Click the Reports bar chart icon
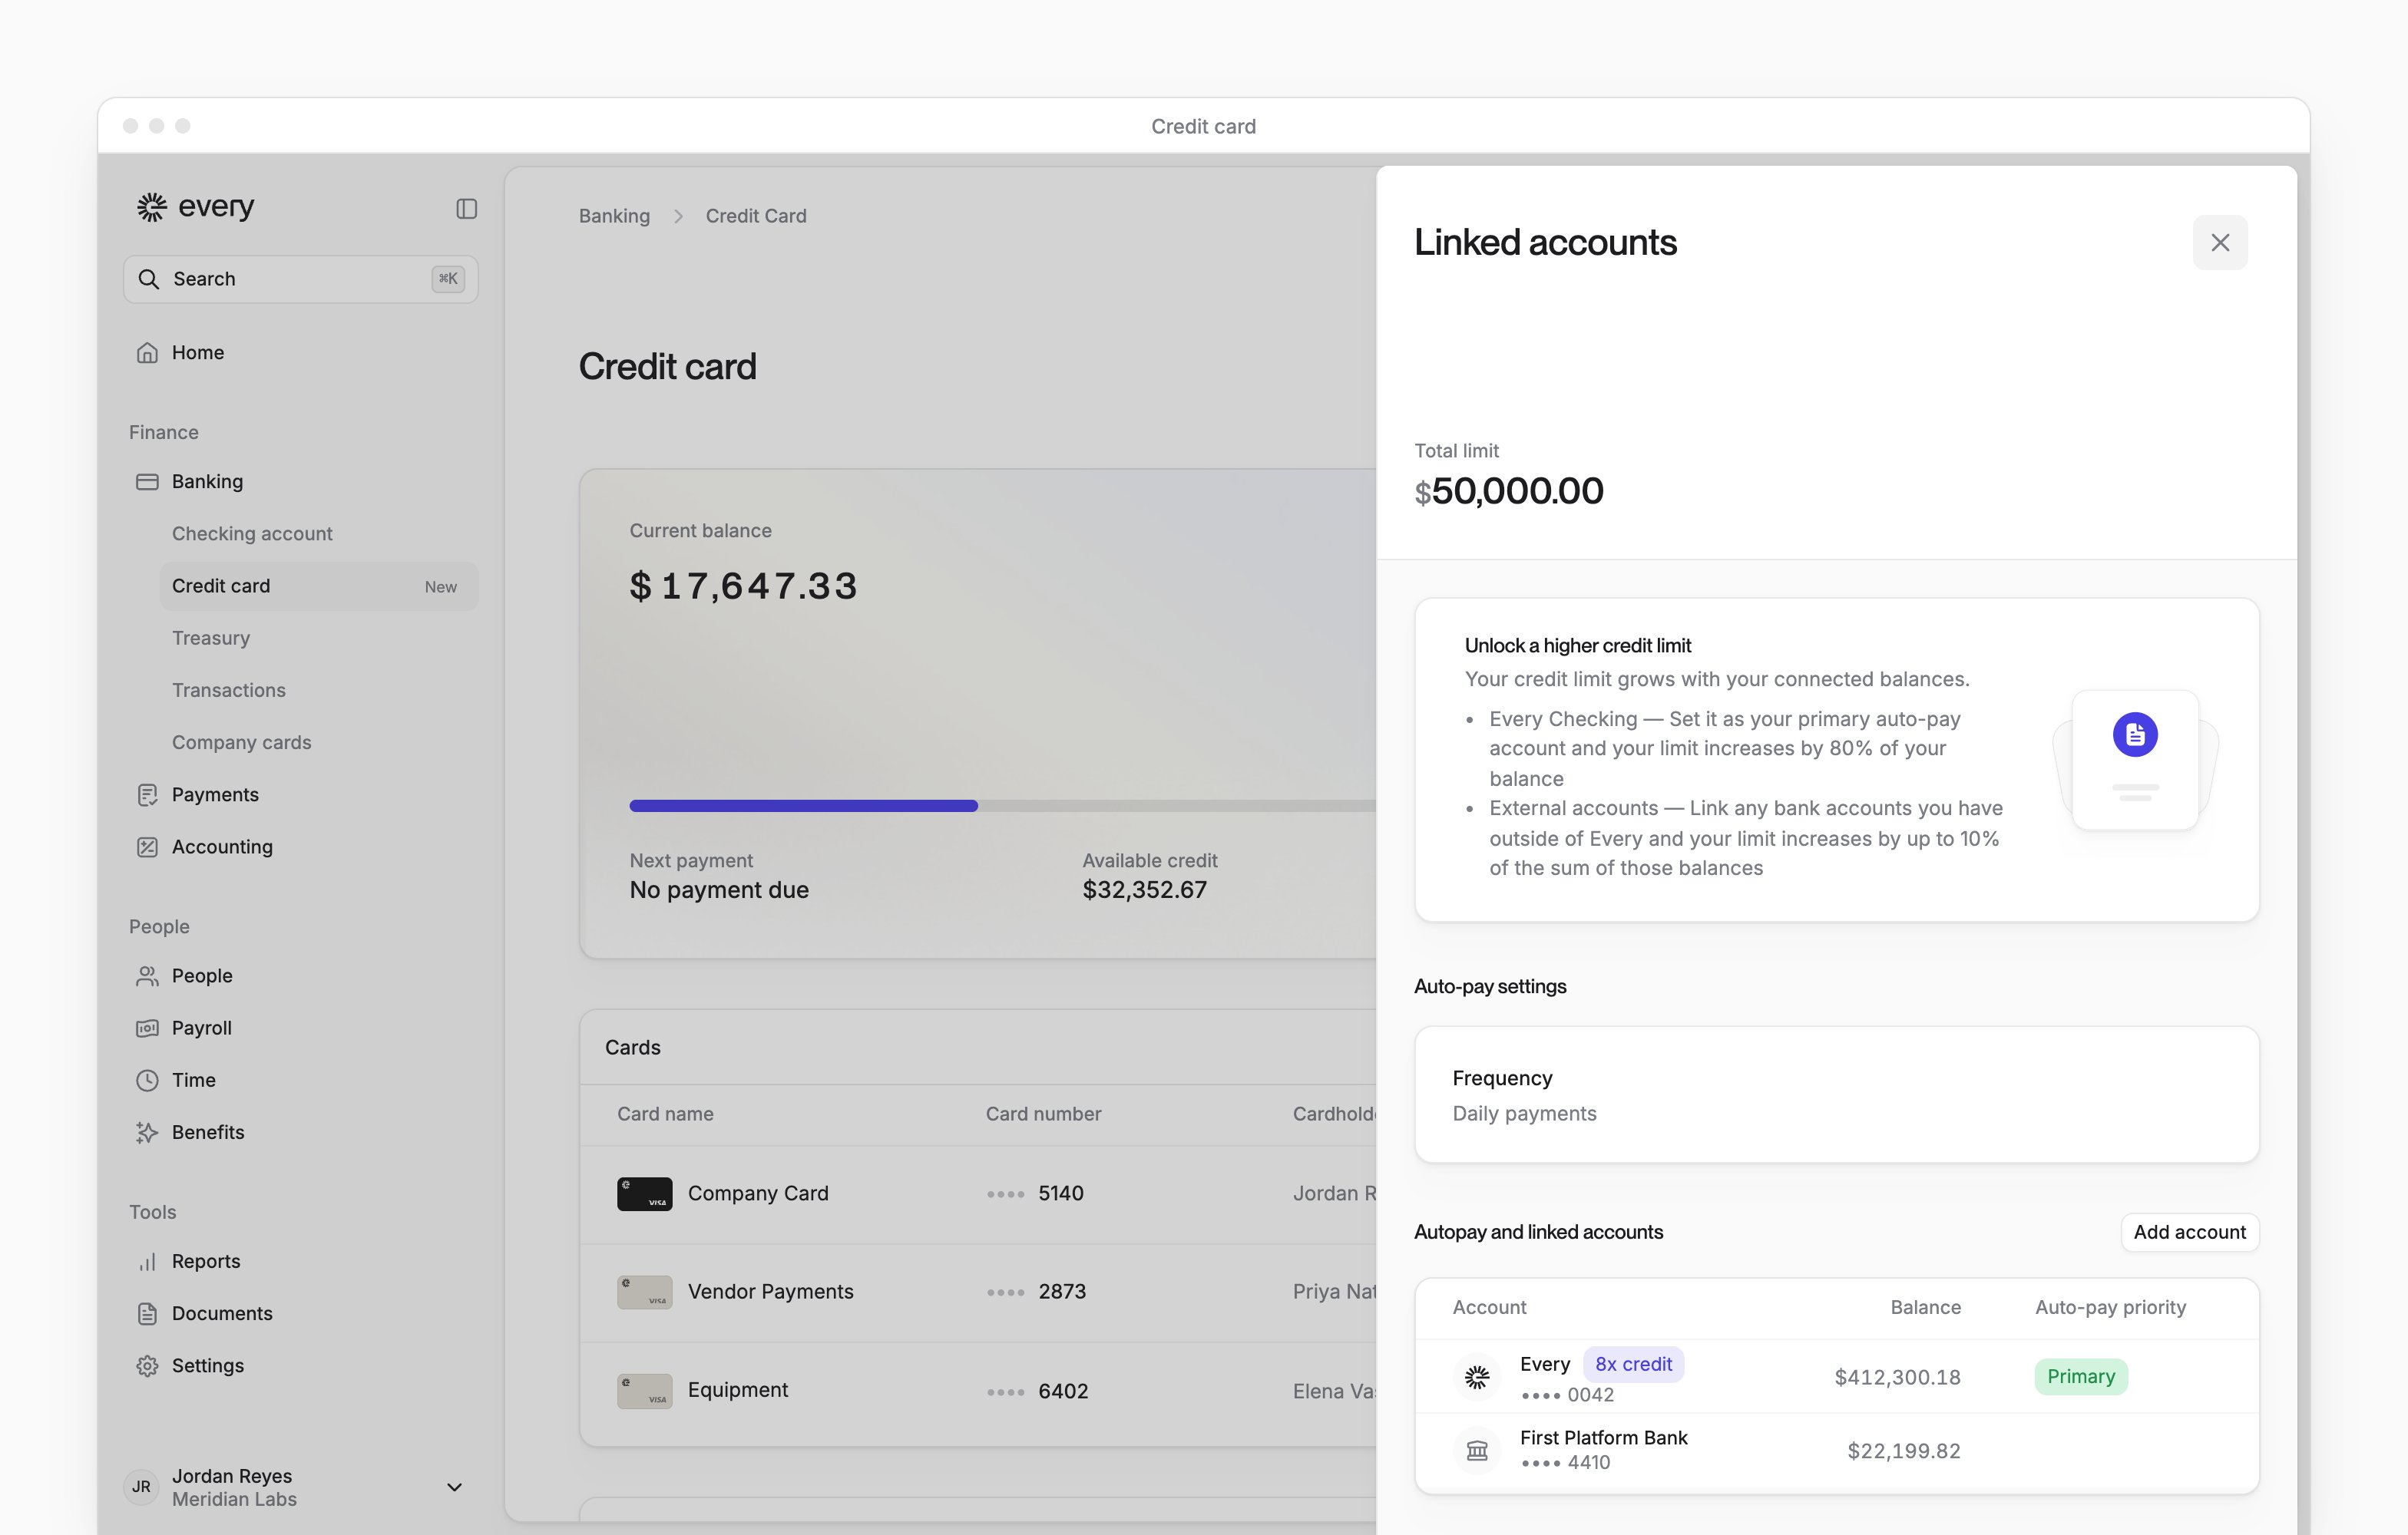The width and height of the screenshot is (2408, 1535). coord(147,1263)
